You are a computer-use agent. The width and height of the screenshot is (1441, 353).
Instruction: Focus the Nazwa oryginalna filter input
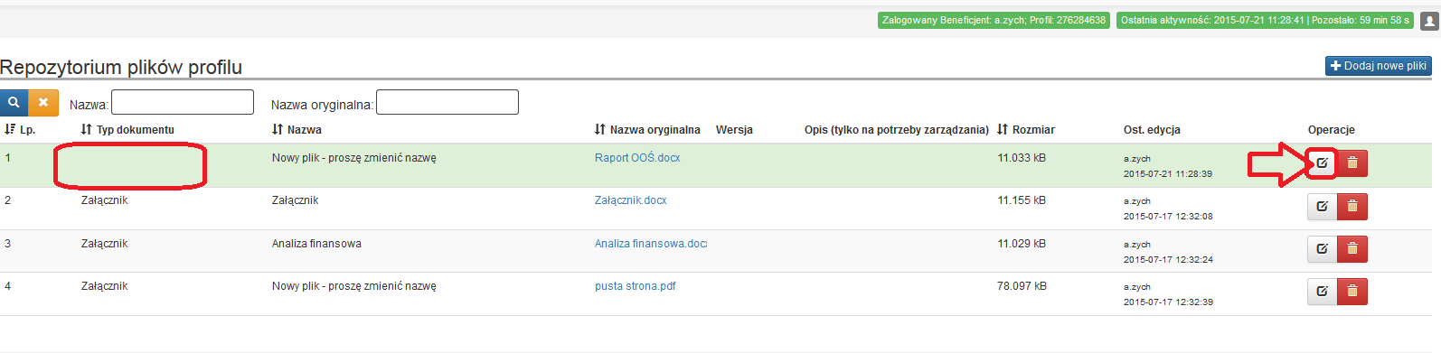(x=447, y=102)
